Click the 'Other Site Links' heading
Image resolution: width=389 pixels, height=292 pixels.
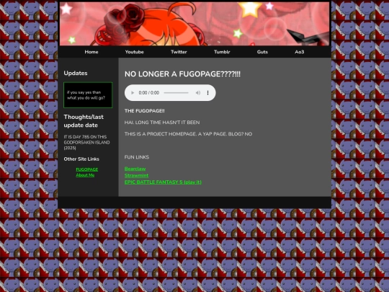[x=81, y=159]
